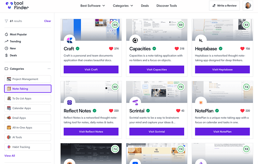Select the All-In-One Apps category
The image size is (258, 164).
28,127
